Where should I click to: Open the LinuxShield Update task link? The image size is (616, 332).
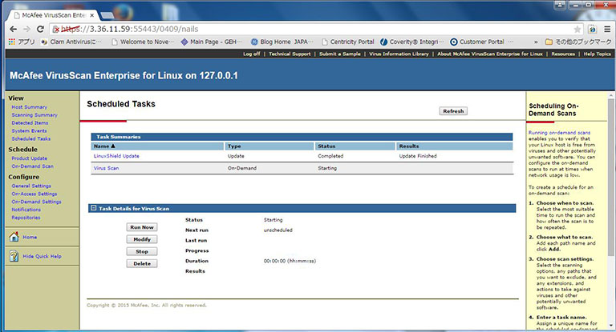point(116,156)
